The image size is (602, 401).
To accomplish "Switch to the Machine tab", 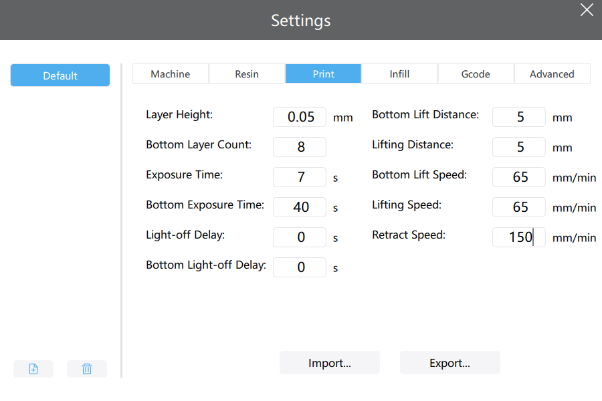I will pyautogui.click(x=171, y=74).
